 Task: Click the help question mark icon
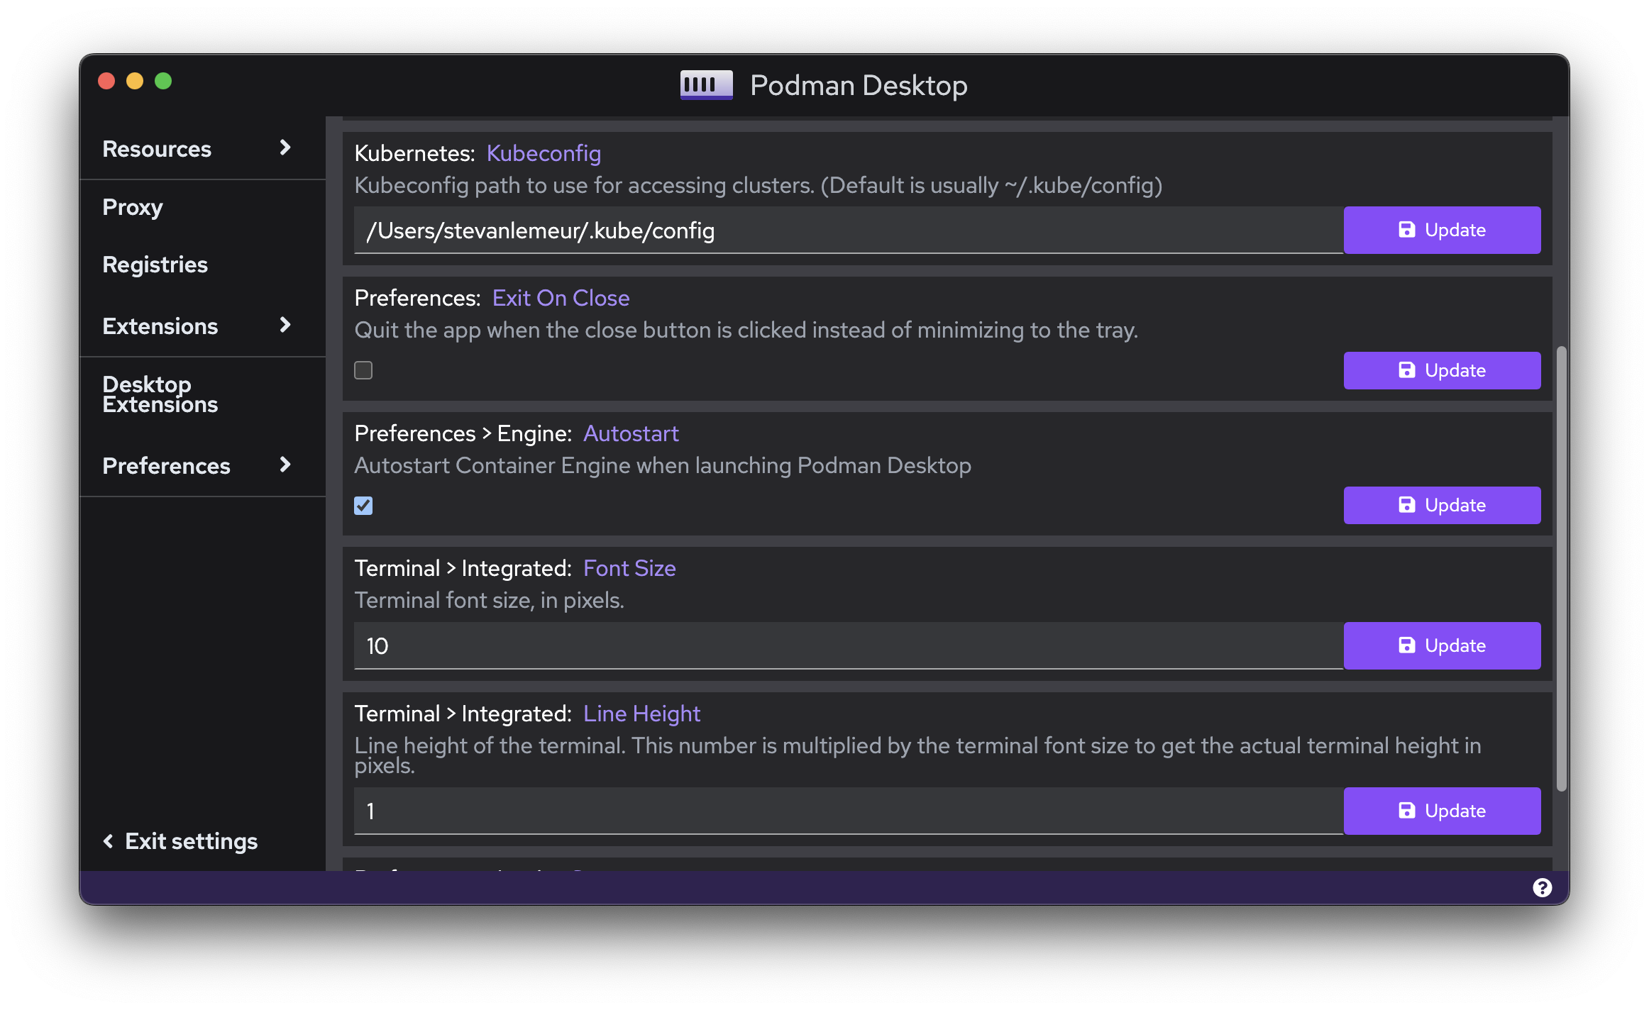click(x=1542, y=887)
